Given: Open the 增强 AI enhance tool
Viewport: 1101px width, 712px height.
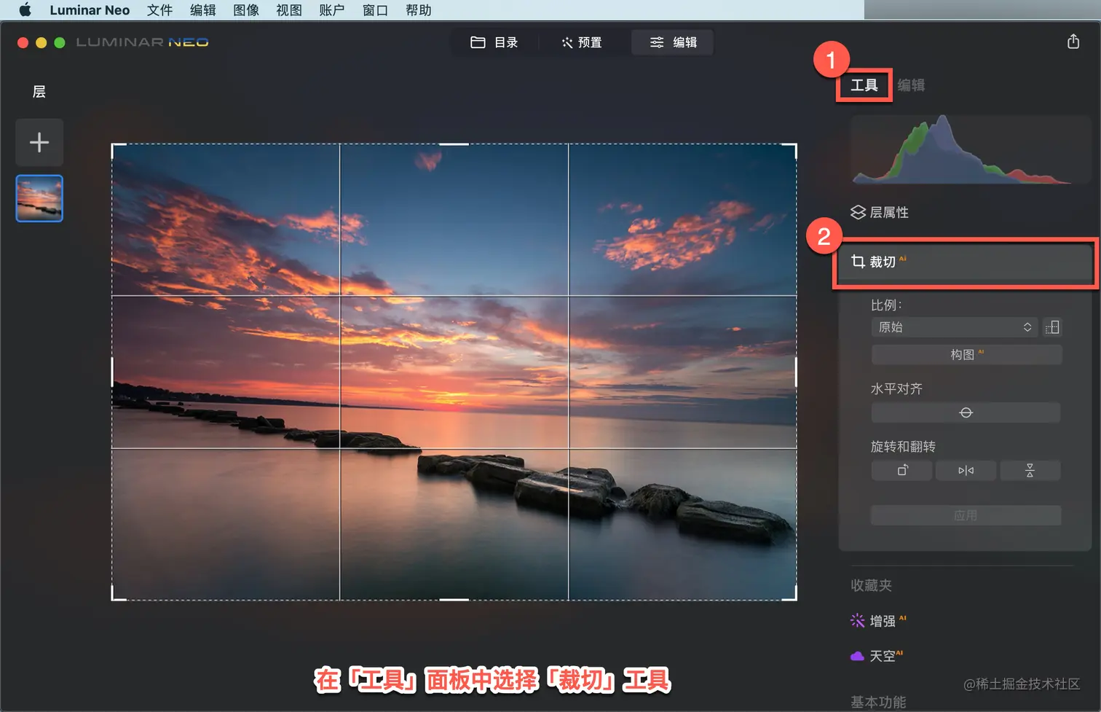Looking at the screenshot, I should (x=878, y=621).
